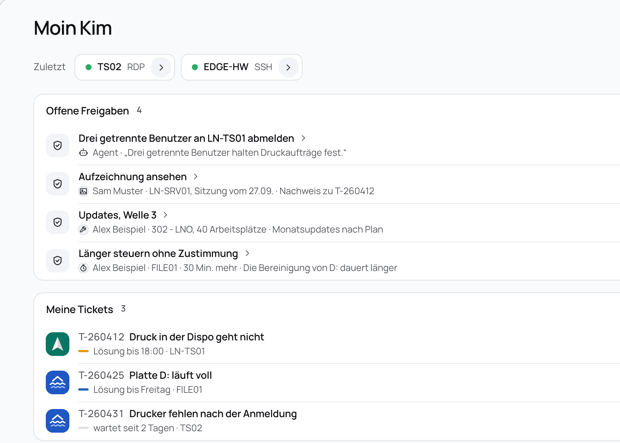Open 'Länger steuern ohne Zustimmung' title

click(x=158, y=254)
